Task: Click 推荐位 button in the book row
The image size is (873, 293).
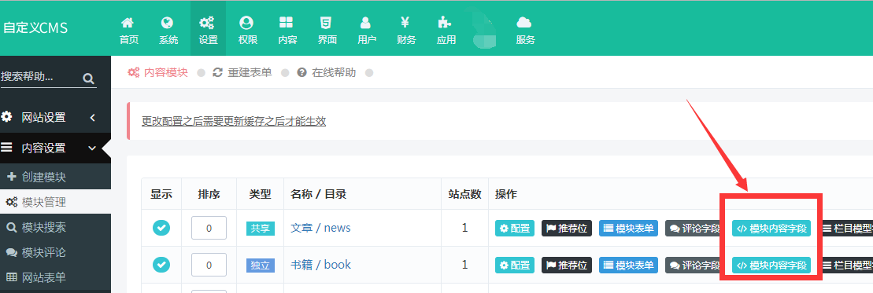Action: click(x=567, y=266)
